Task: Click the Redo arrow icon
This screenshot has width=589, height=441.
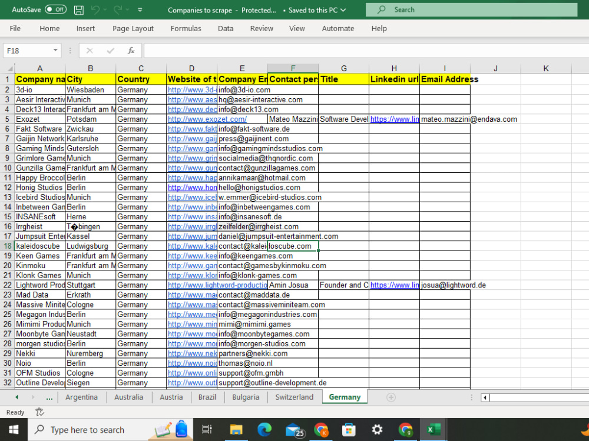Action: click(118, 10)
